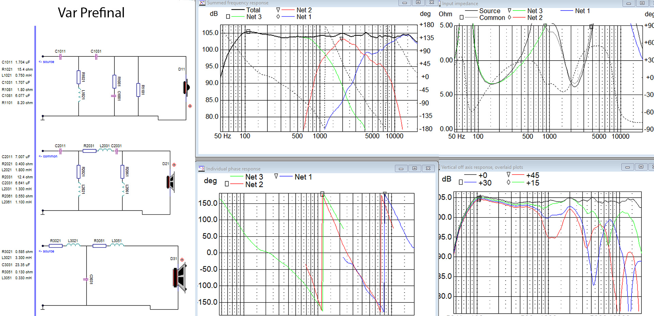The width and height of the screenshot is (654, 316).
Task: Toggle the red polarity marker beside D31
Action: (182, 260)
